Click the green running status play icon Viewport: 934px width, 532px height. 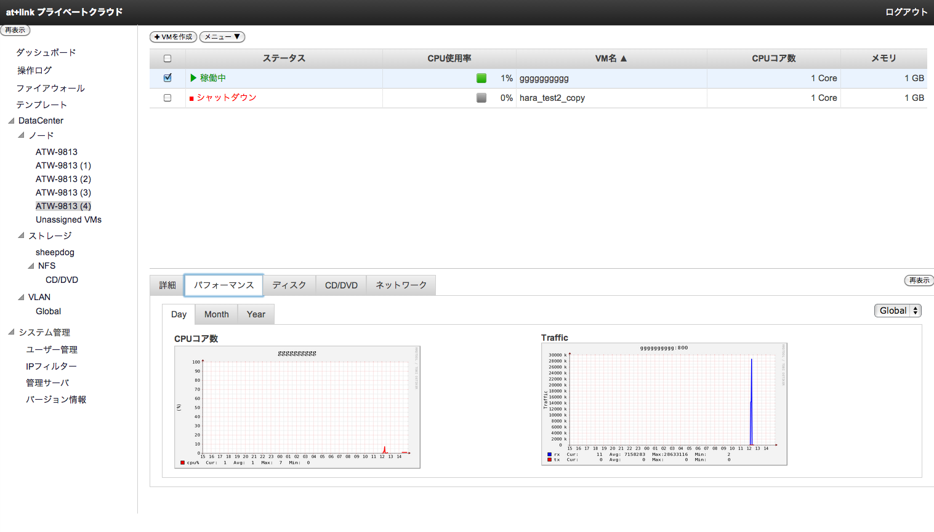(193, 78)
